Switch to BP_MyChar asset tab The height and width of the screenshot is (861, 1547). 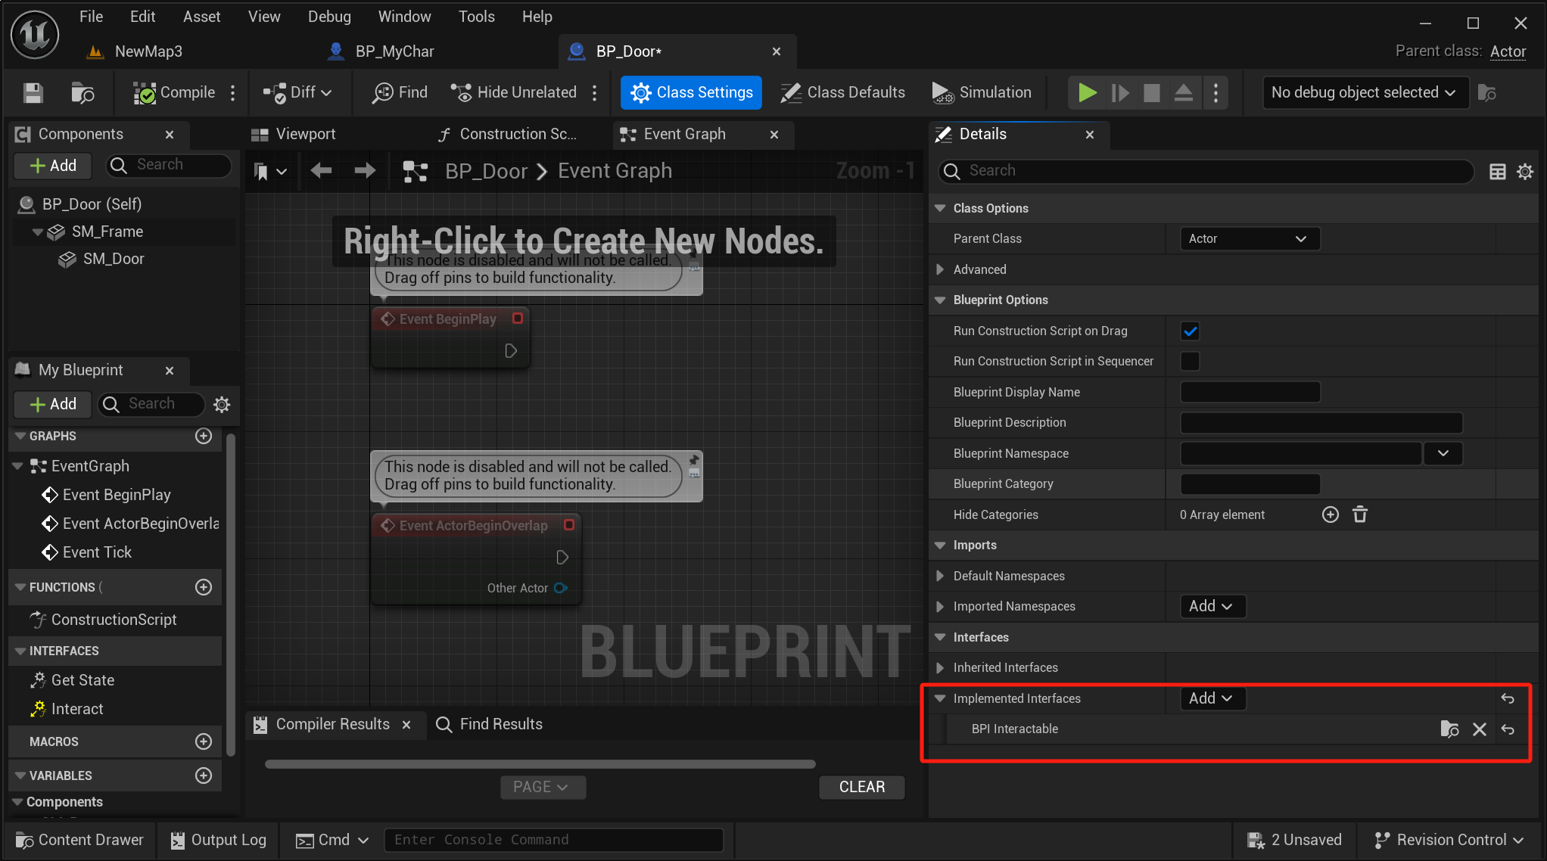[x=381, y=51]
